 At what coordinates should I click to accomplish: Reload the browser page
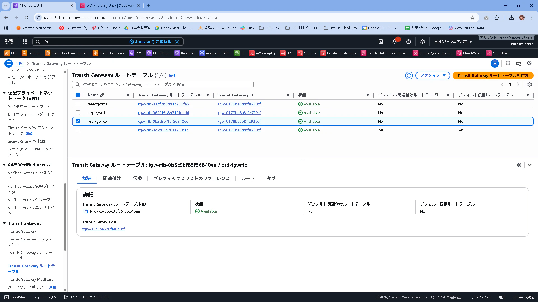26,18
